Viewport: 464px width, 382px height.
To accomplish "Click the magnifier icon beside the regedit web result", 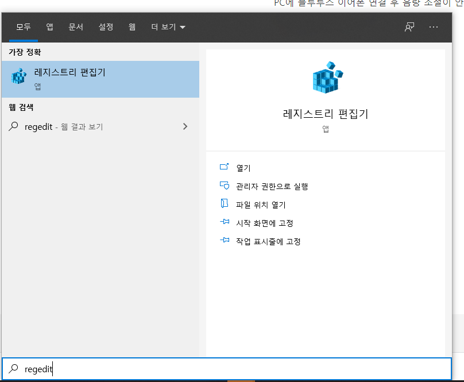I will 13,126.
